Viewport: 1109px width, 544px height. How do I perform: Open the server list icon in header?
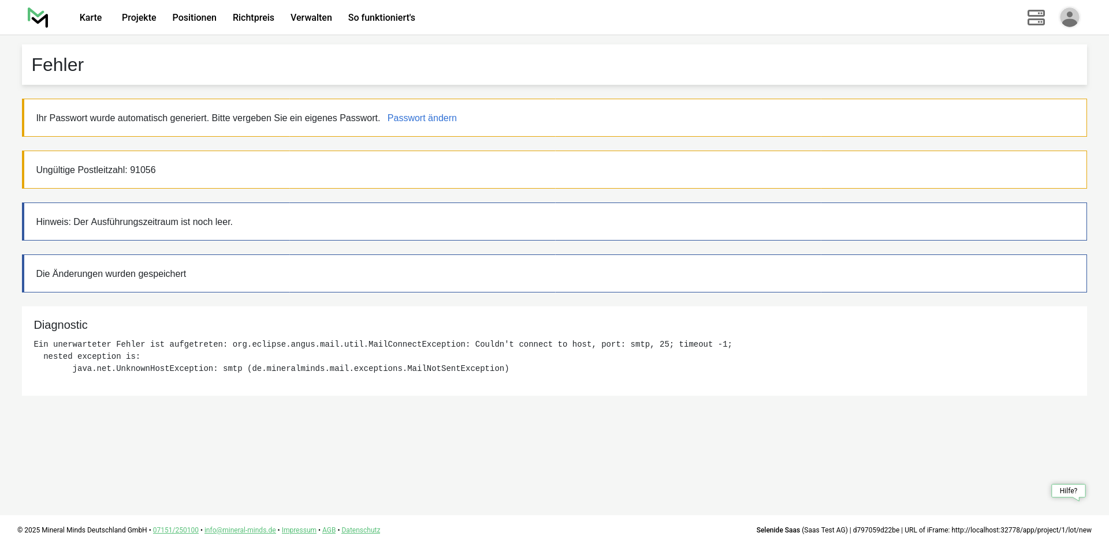tap(1036, 17)
